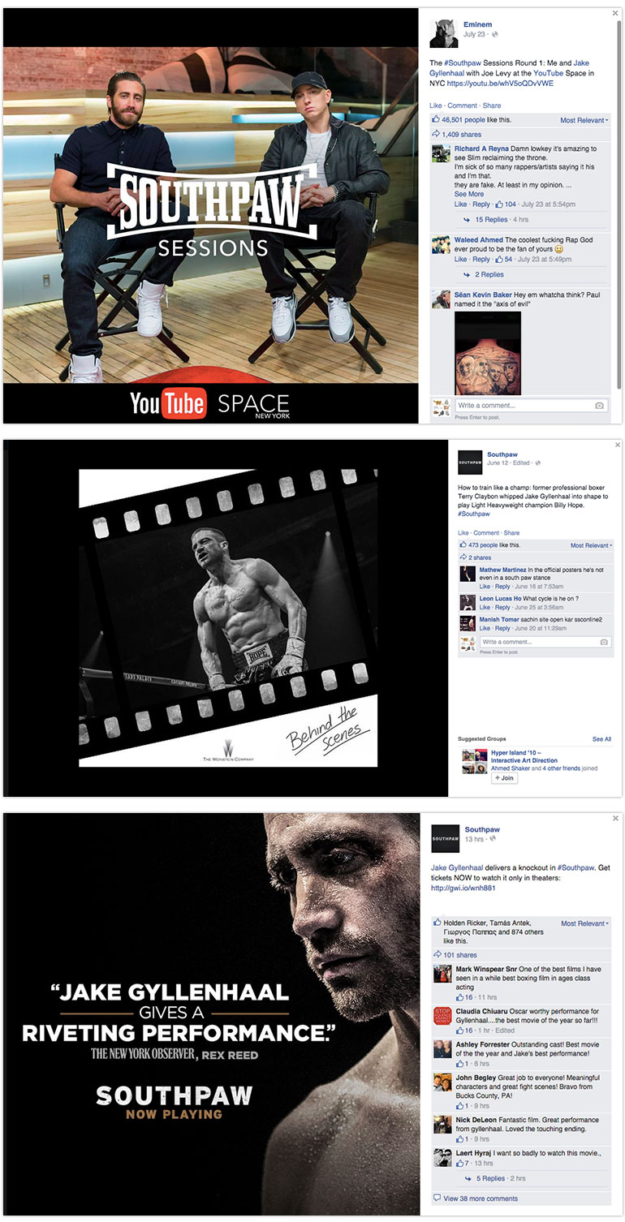Click the globe privacy icon beside July 23

tap(495, 34)
